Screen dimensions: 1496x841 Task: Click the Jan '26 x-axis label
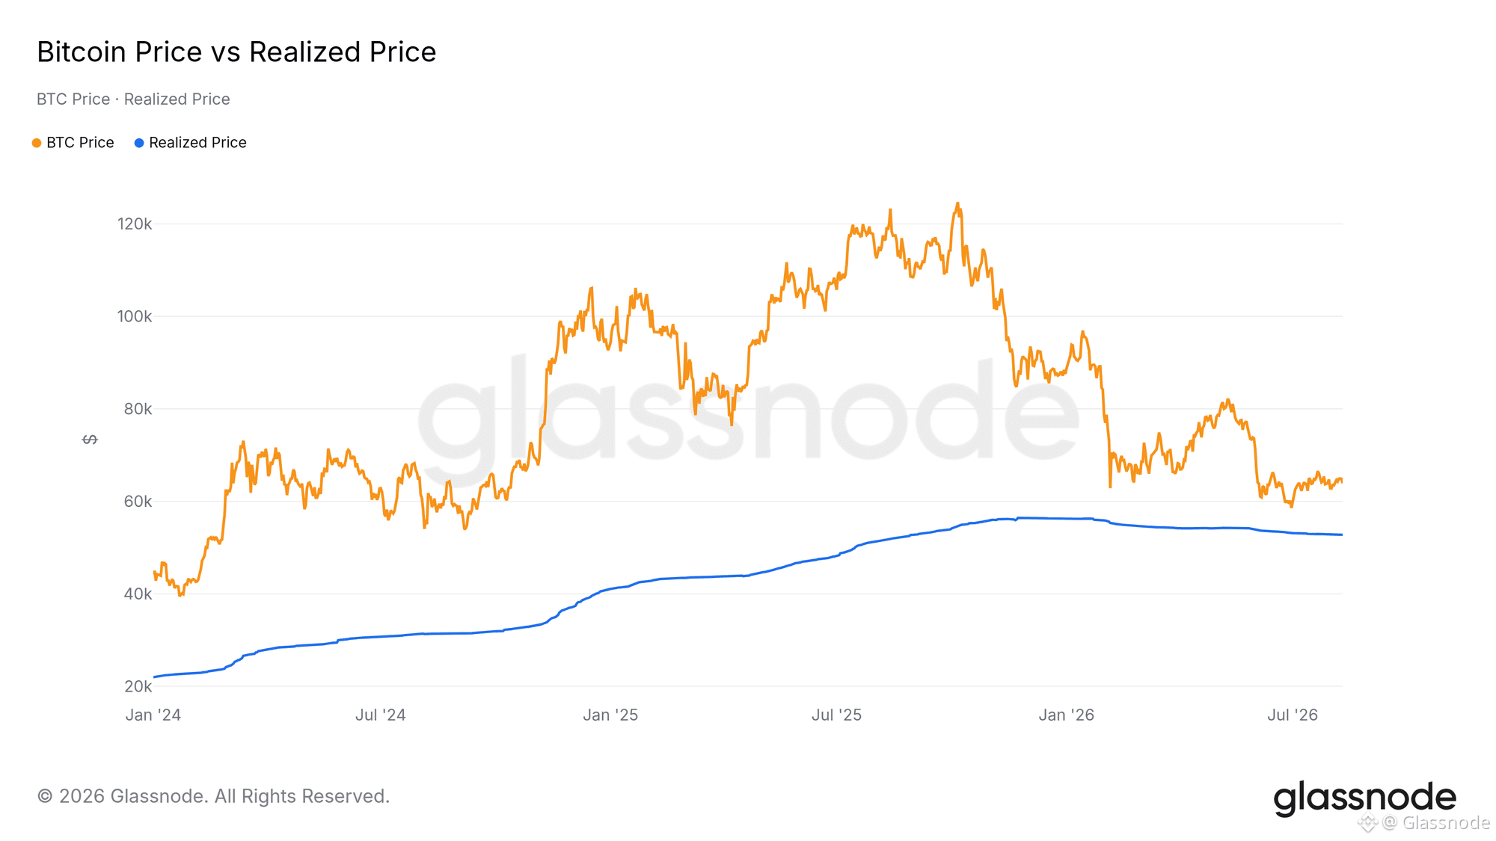[x=1067, y=715]
